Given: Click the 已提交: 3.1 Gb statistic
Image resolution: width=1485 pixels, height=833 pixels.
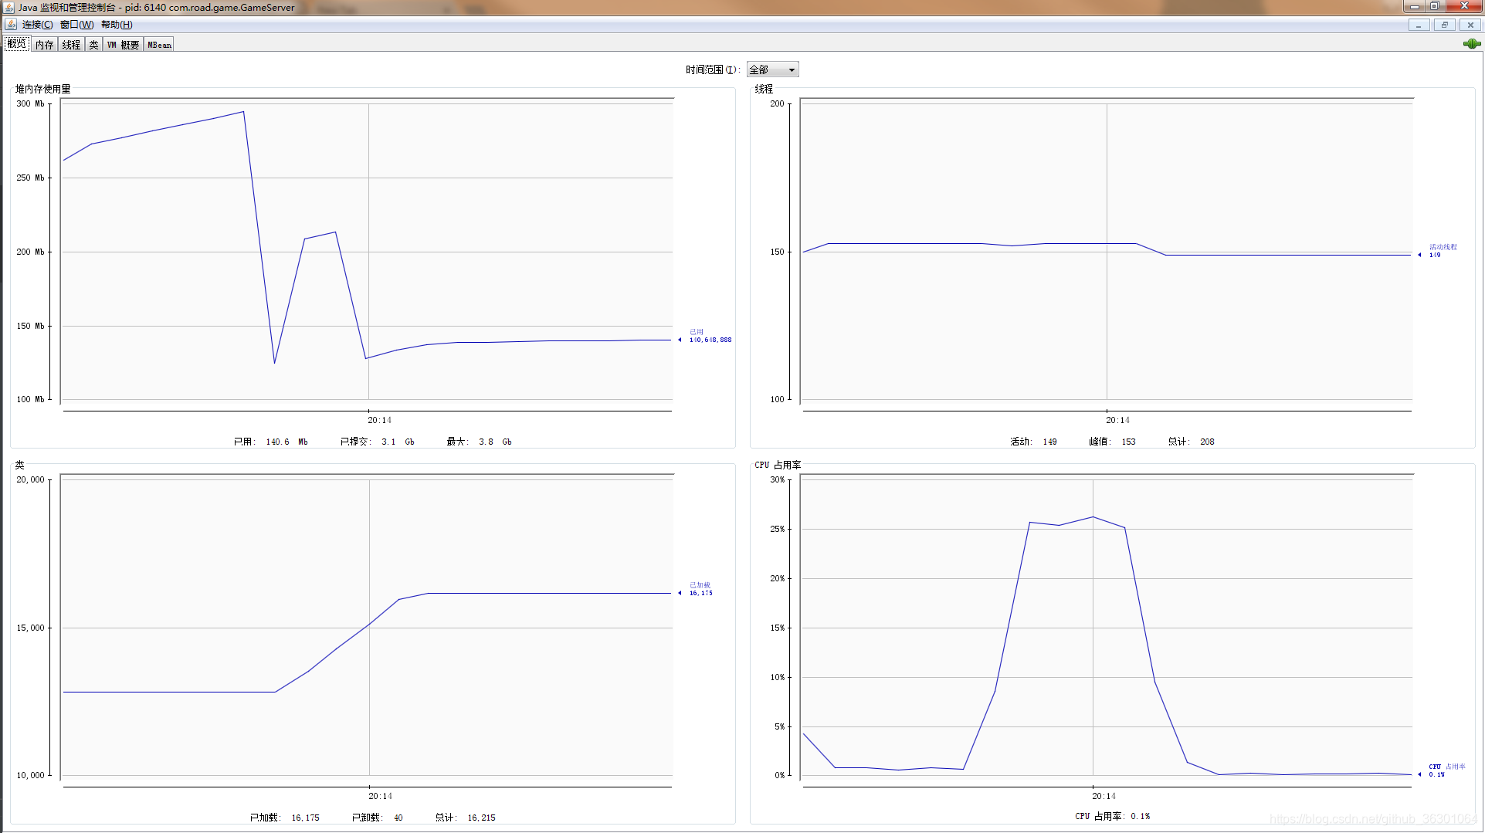Looking at the screenshot, I should pos(378,442).
